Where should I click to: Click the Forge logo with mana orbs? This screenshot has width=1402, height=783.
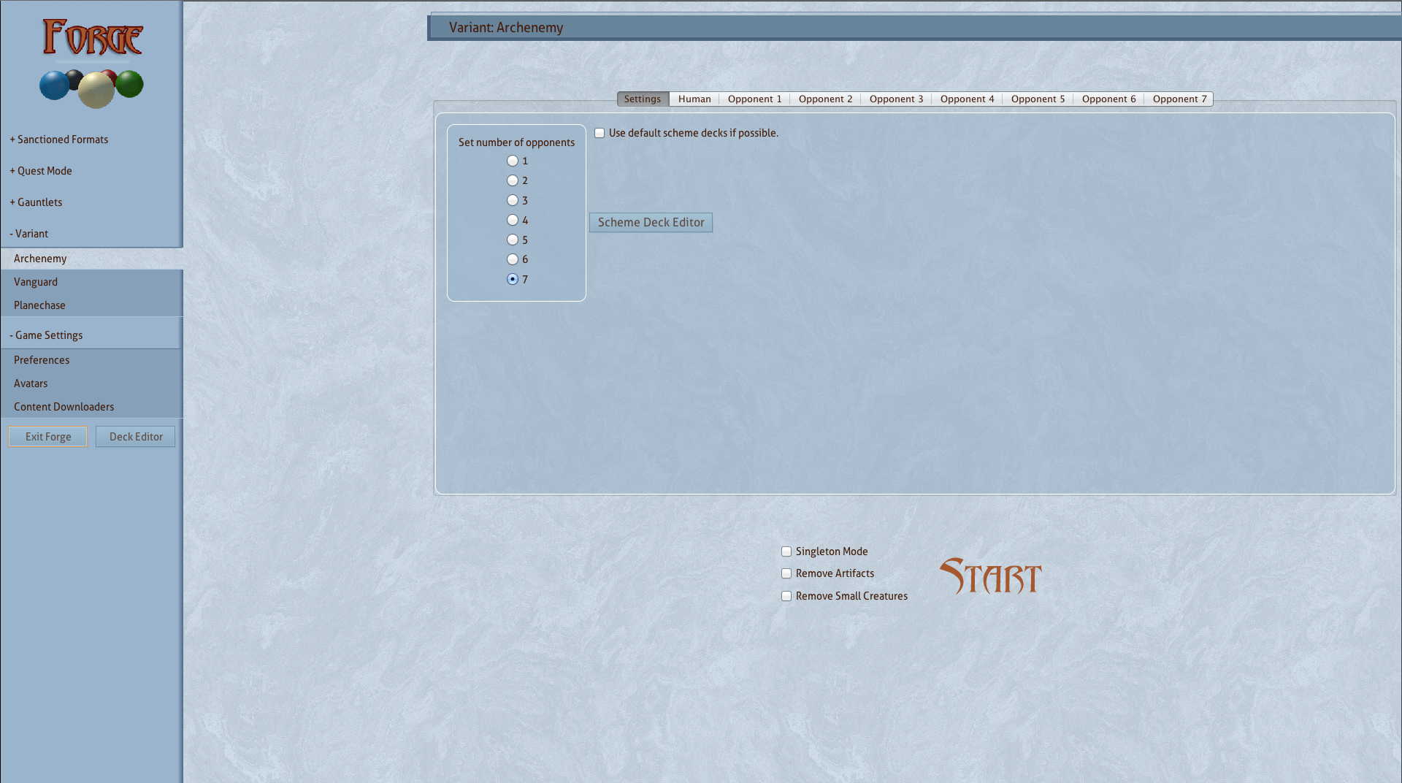tap(91, 64)
